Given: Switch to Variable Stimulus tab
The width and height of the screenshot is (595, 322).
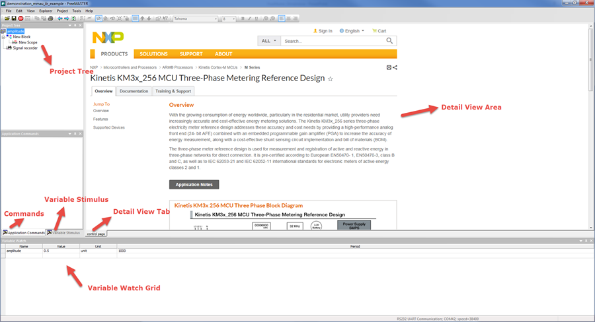Looking at the screenshot, I should point(63,233).
